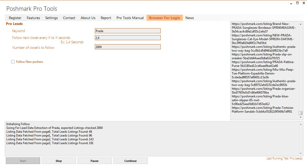Select the Browser For Login tab
The width and height of the screenshot is (307, 166).
[x=165, y=18]
